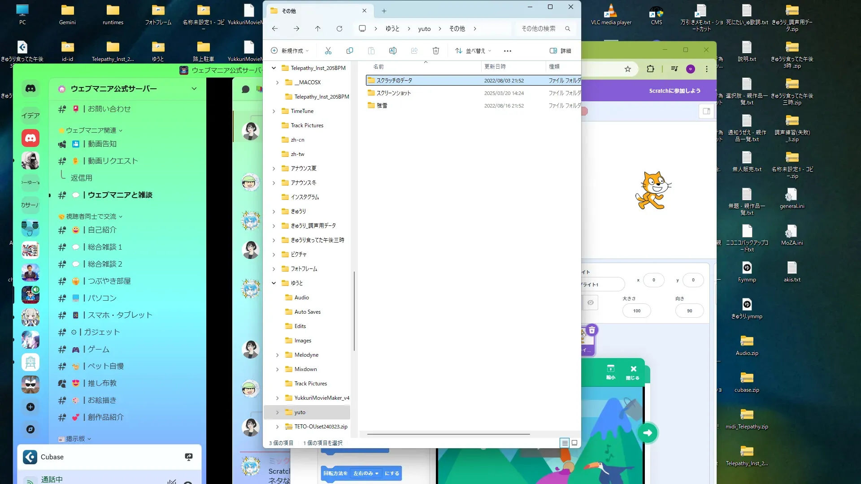Click the Delete trash icon in Explorer toolbar

(436, 51)
